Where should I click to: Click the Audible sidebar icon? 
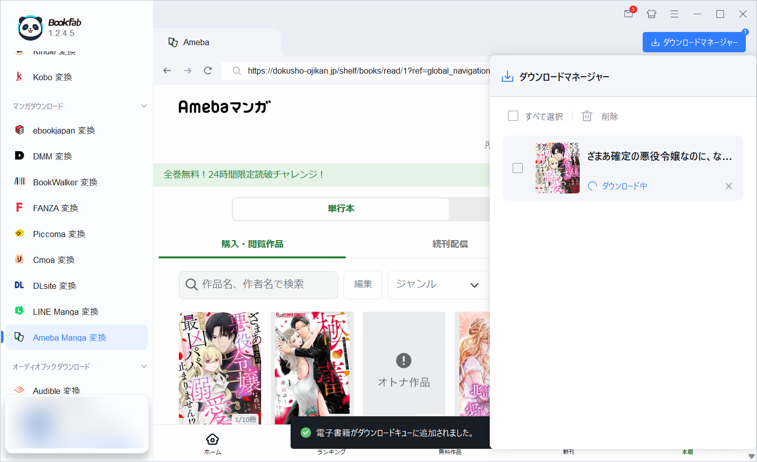19,390
